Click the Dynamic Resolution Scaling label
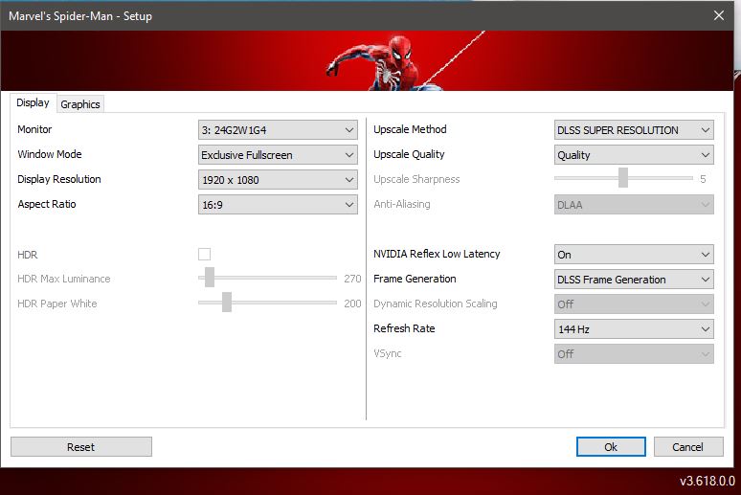Screen dimensions: 741x495 pos(436,304)
